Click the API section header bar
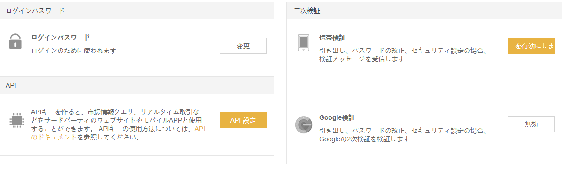Screen dimensions: 567x176 pos(137,85)
